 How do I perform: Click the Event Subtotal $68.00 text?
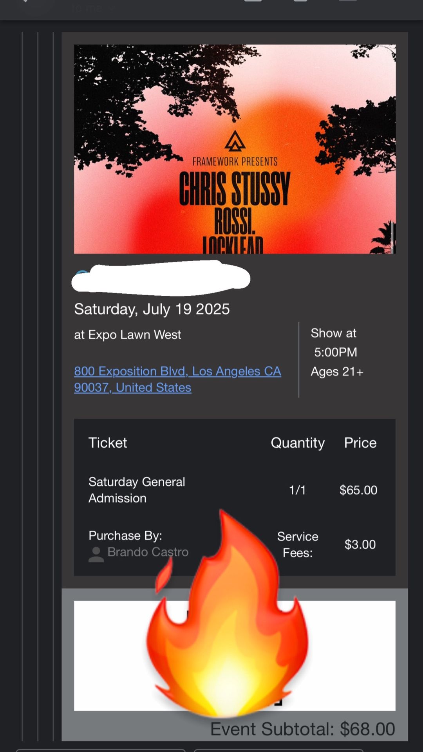302,729
